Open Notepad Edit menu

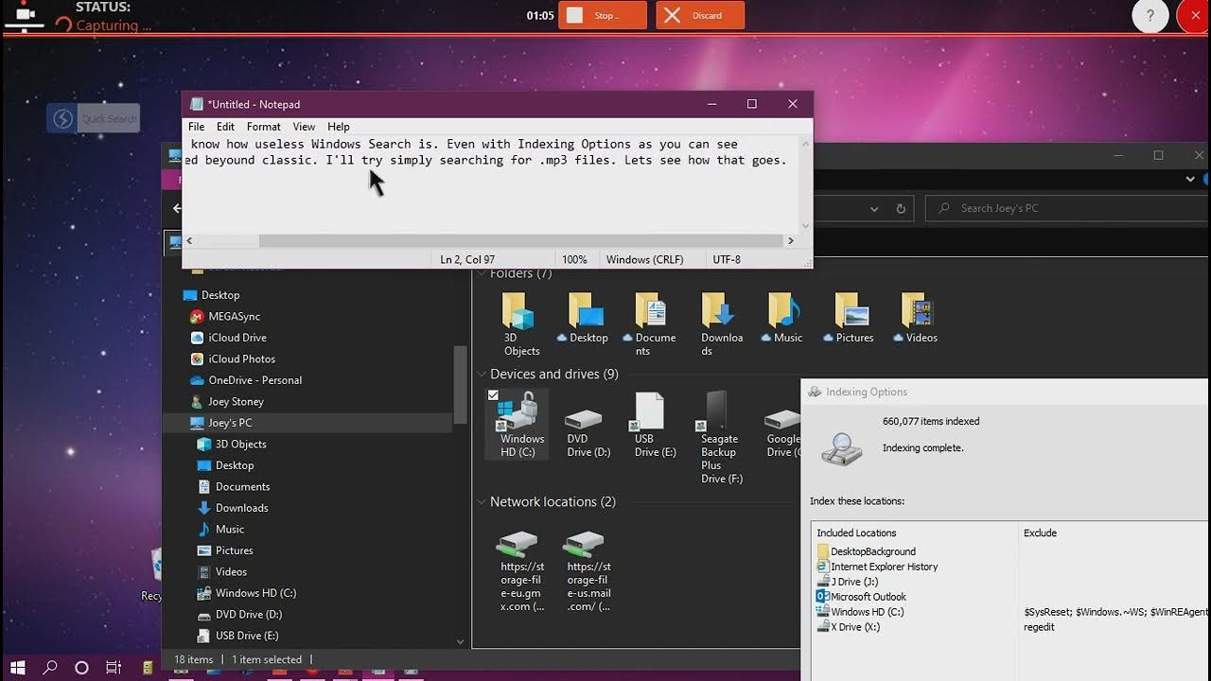[x=225, y=127]
